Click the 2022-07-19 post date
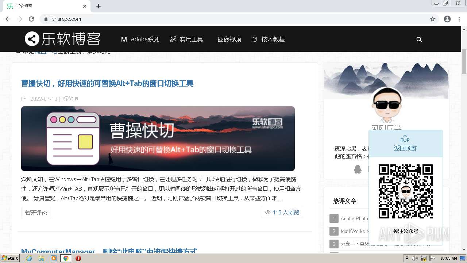 point(44,99)
